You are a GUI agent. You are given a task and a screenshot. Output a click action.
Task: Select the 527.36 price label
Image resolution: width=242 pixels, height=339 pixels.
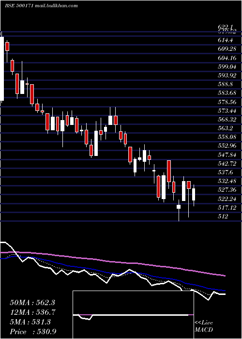pos(227,190)
